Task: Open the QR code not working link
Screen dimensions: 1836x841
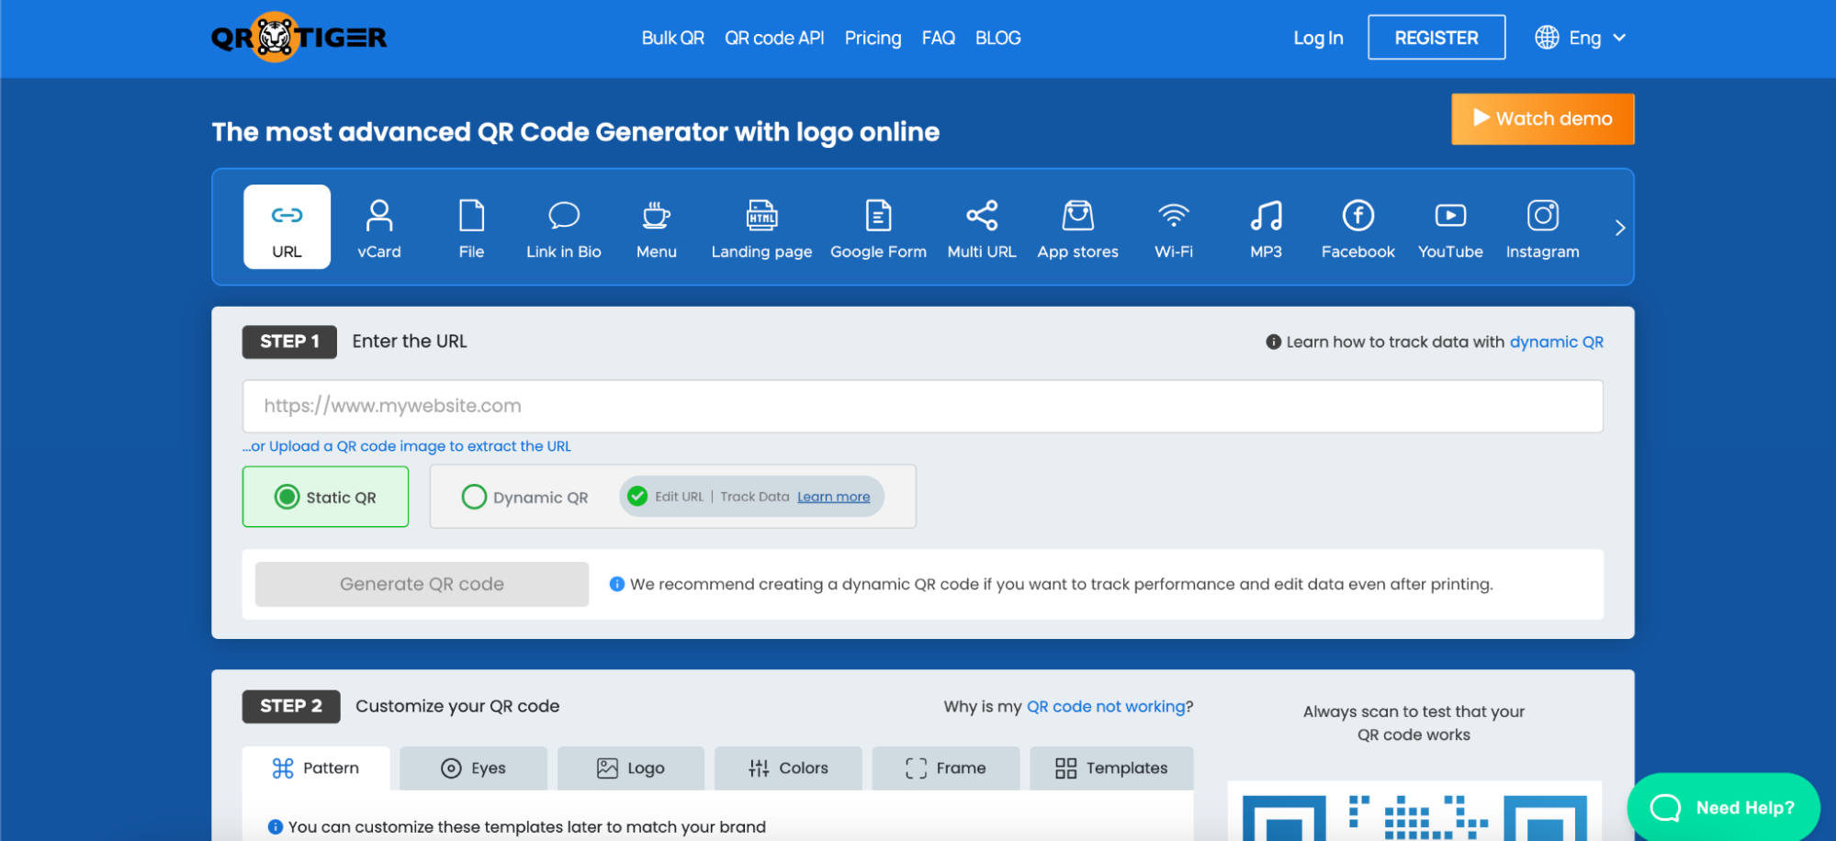Action: (1106, 706)
